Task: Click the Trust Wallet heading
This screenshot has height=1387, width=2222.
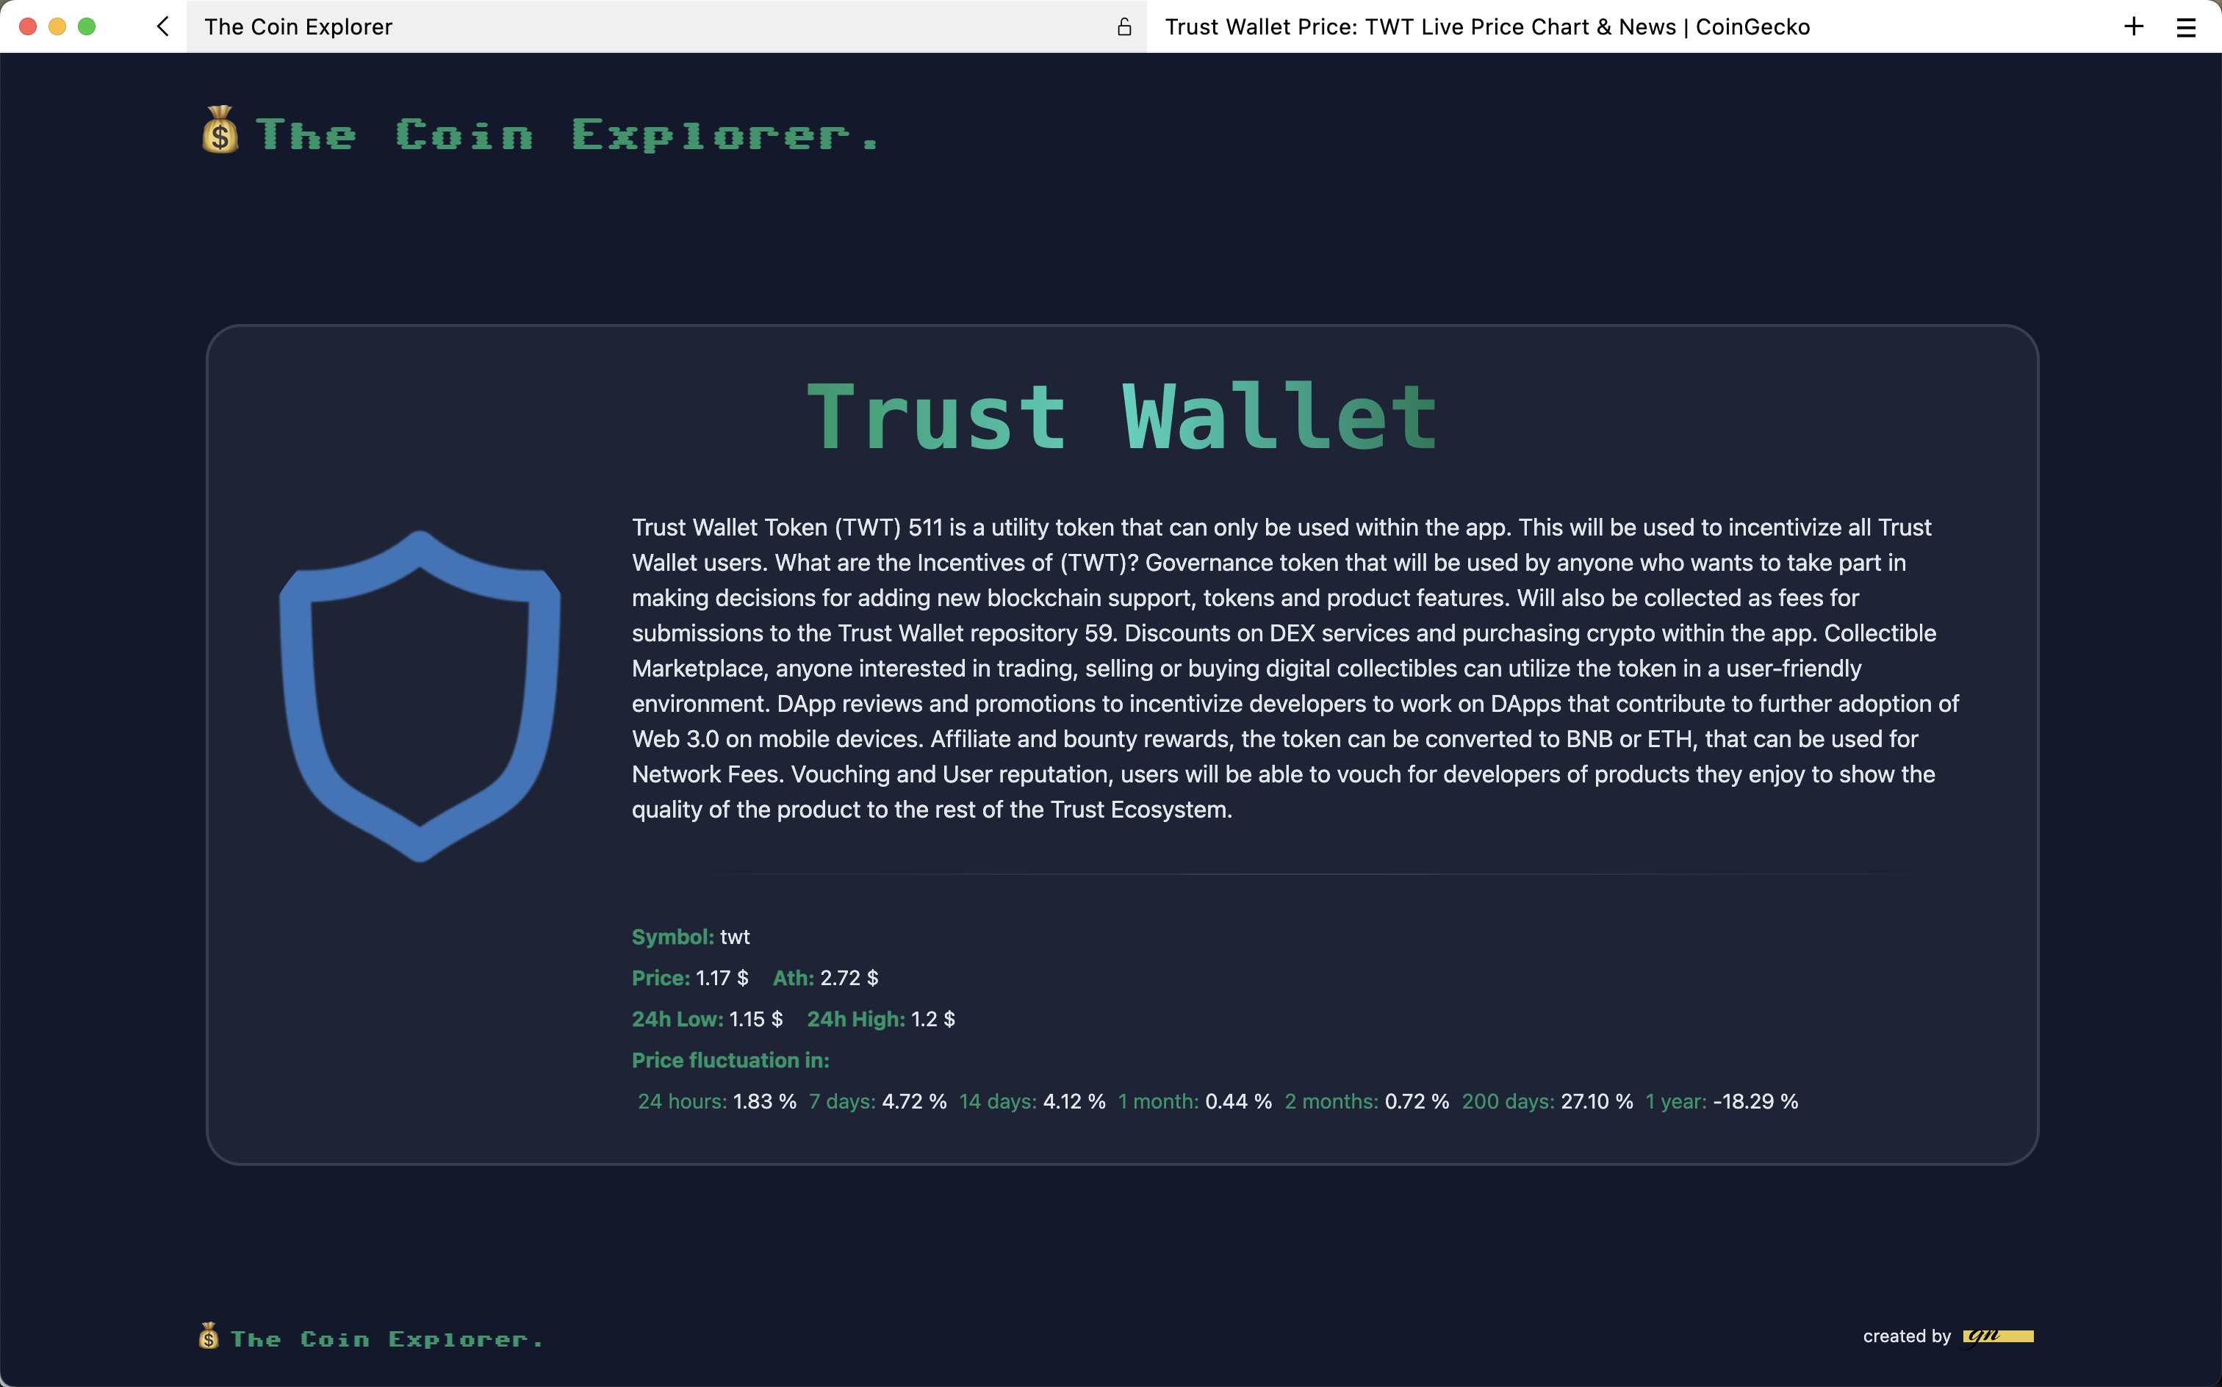Action: point(1121,418)
